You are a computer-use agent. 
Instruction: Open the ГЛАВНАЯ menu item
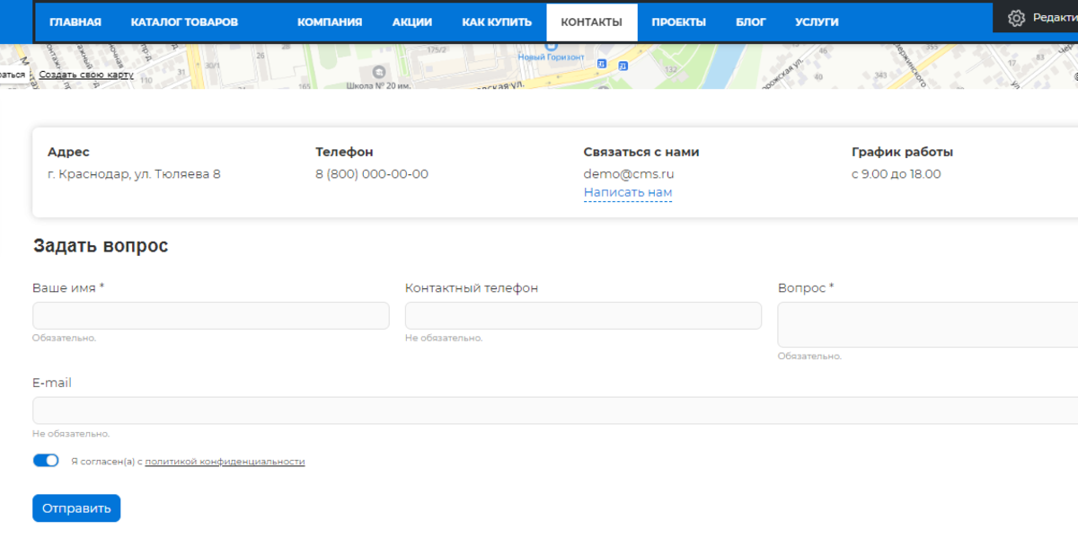click(x=75, y=22)
